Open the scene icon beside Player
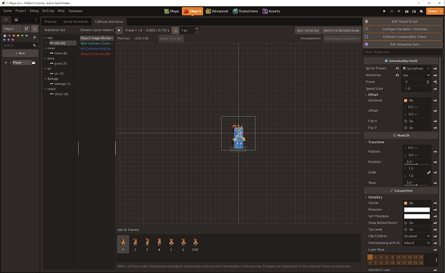This screenshot has width=445, height=273. coord(34,63)
